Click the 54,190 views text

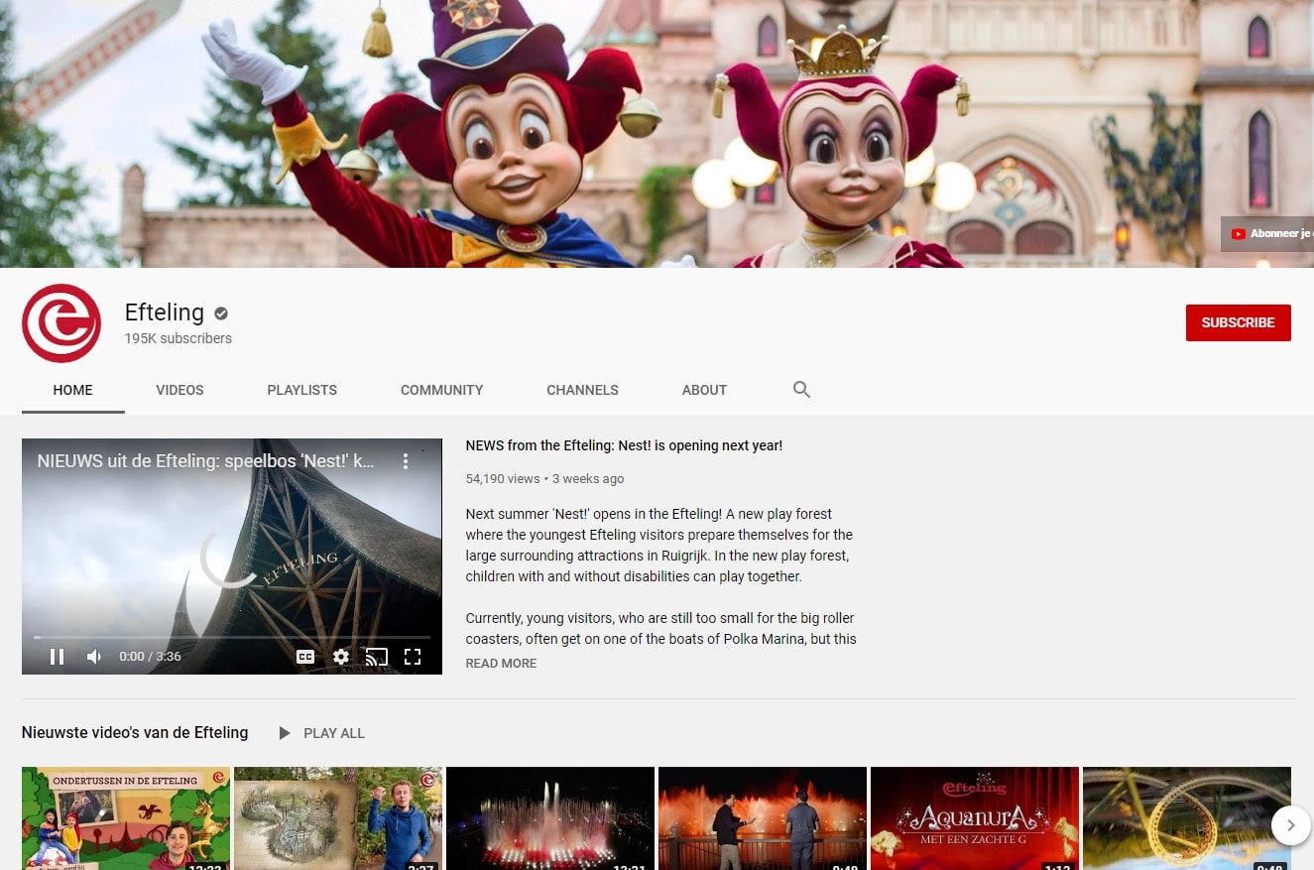click(503, 478)
